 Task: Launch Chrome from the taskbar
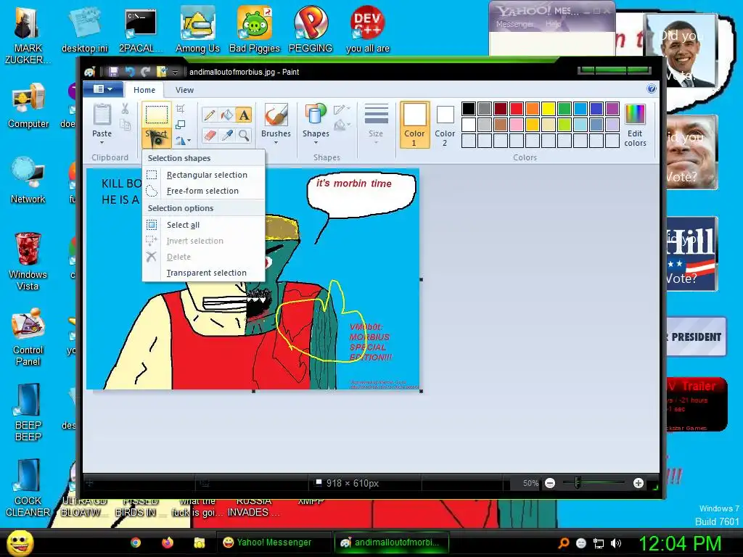pos(136,542)
